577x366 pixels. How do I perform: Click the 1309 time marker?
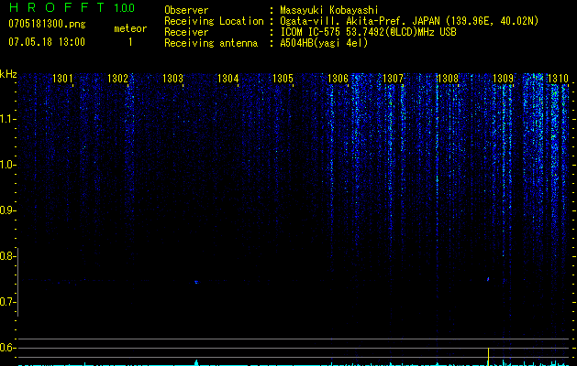(x=503, y=78)
